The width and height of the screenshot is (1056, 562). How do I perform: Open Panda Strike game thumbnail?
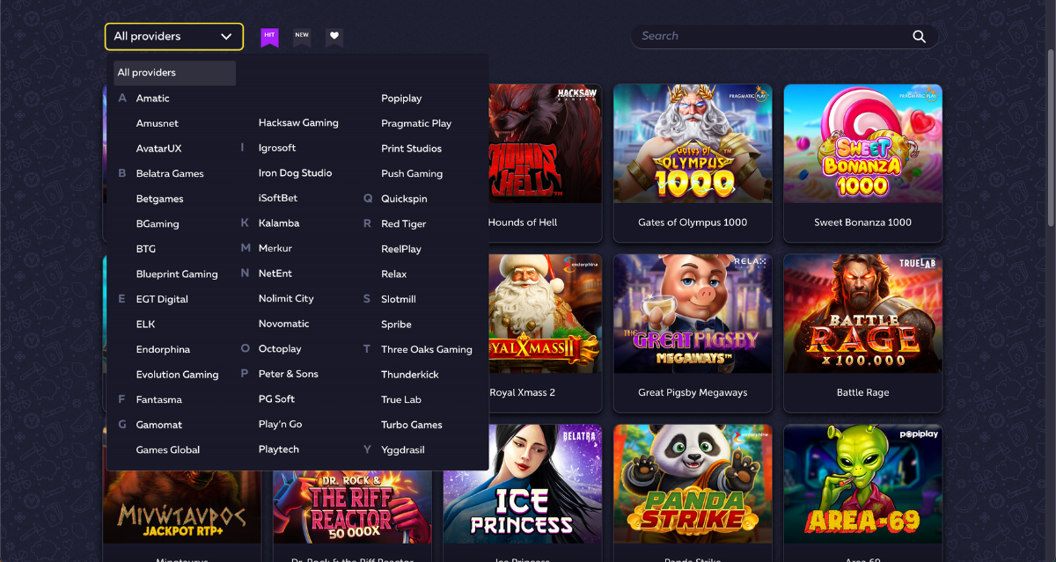pyautogui.click(x=693, y=484)
